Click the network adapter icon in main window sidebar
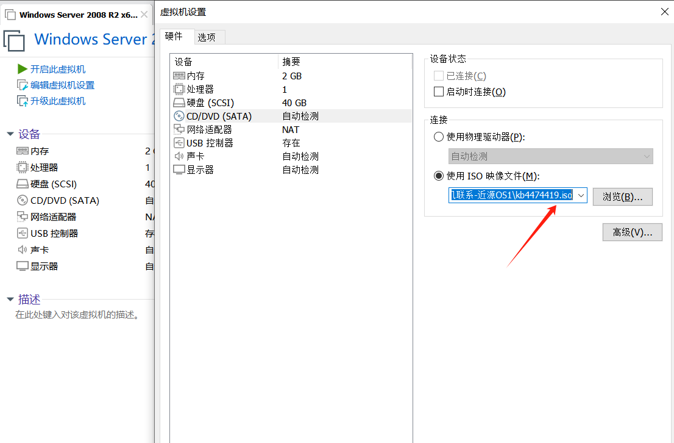This screenshot has height=443, width=674. click(x=23, y=217)
